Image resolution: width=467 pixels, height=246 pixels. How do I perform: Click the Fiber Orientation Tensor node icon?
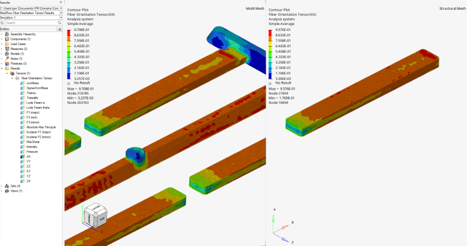tap(17, 78)
